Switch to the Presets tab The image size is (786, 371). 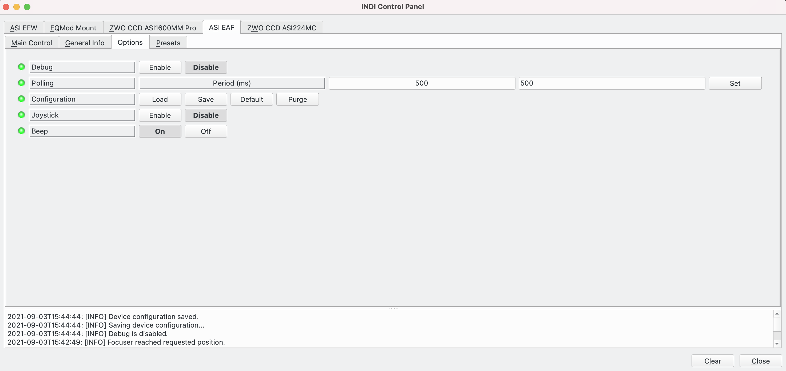pos(168,42)
